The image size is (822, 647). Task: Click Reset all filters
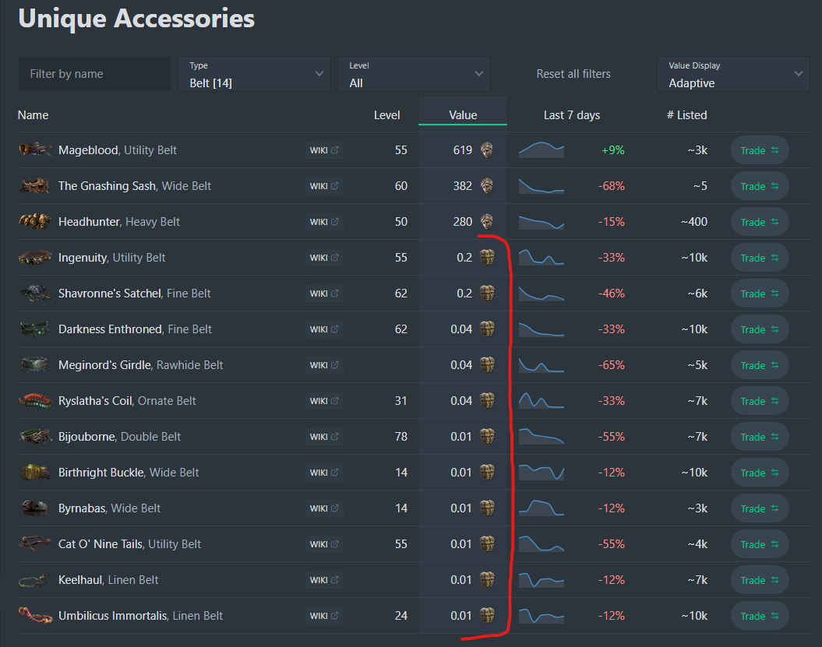click(573, 74)
